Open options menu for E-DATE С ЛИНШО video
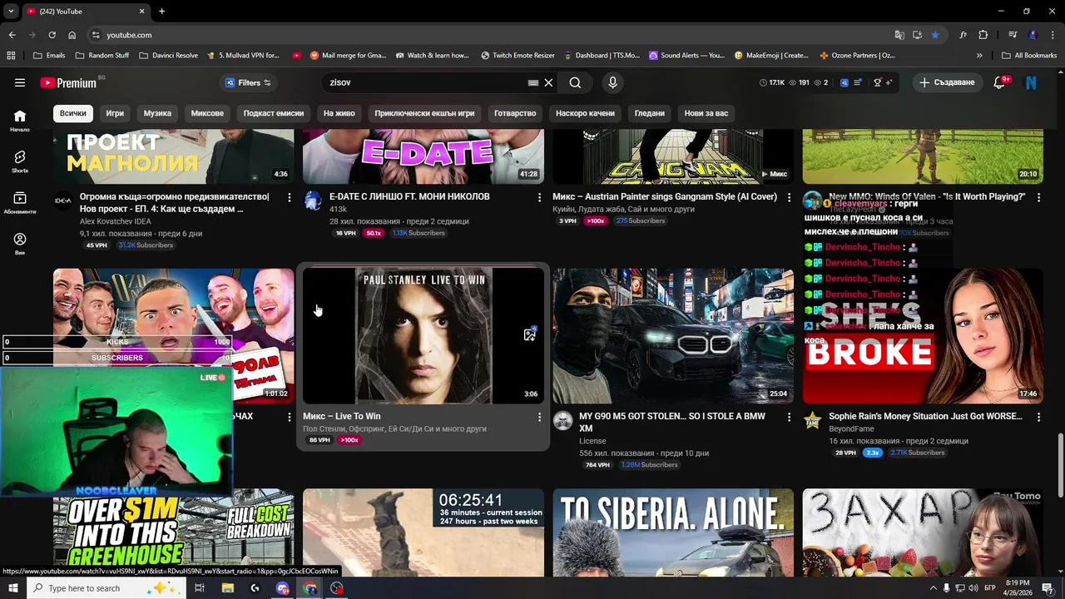1065x599 pixels. [x=539, y=197]
